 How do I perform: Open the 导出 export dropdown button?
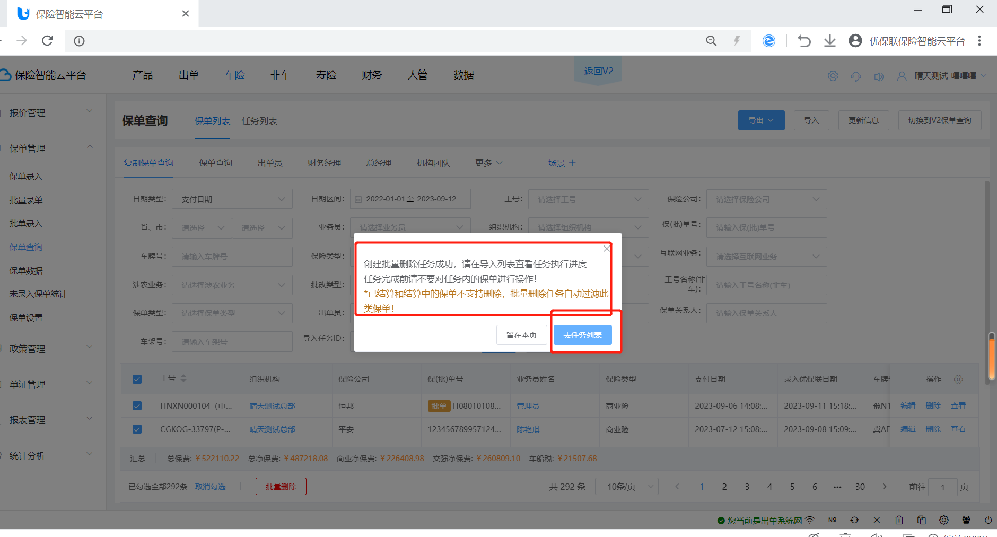[x=761, y=120]
